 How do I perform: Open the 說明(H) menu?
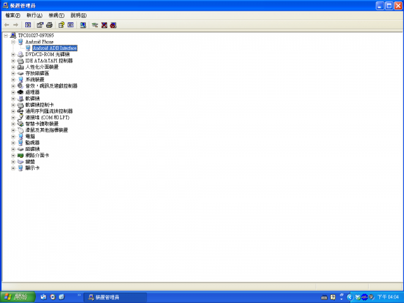(x=78, y=15)
